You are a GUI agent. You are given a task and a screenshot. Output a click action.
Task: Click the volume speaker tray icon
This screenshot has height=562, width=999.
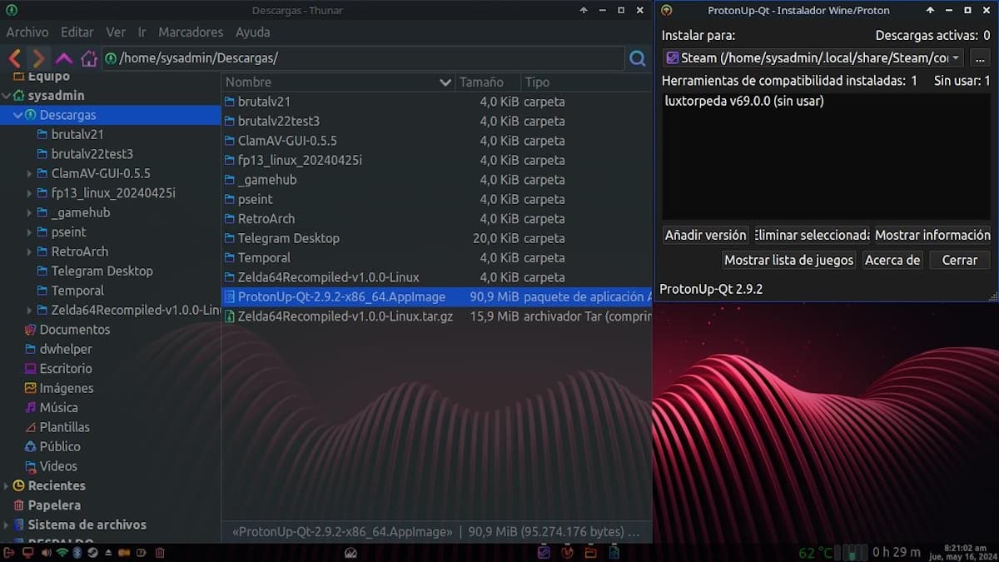[x=45, y=552]
